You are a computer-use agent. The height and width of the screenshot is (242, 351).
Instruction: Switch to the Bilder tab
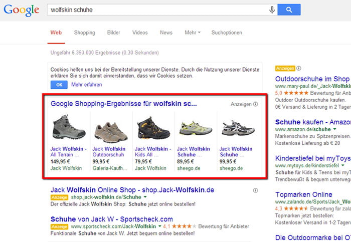pyautogui.click(x=113, y=33)
